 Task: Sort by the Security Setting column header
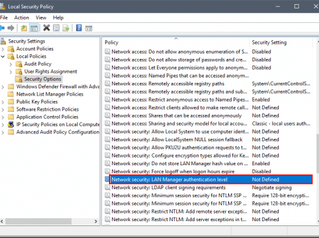point(281,43)
